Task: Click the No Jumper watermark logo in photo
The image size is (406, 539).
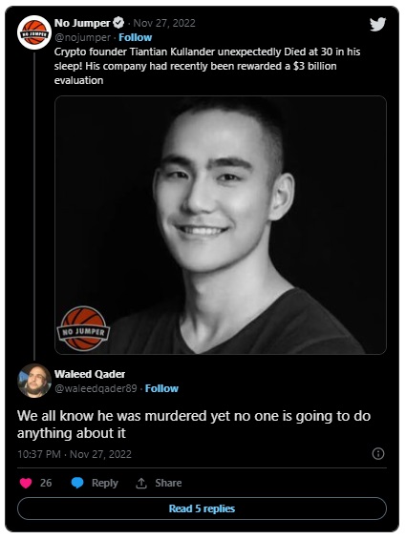Action: click(83, 328)
